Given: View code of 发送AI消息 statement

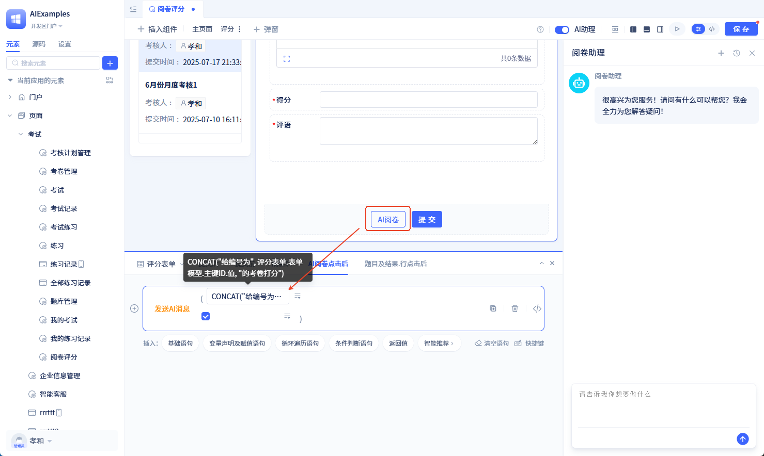Looking at the screenshot, I should point(537,308).
